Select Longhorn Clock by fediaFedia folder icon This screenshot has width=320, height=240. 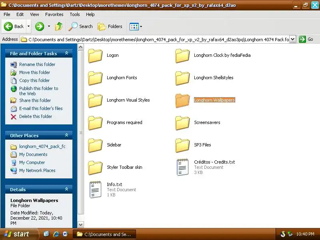click(182, 56)
